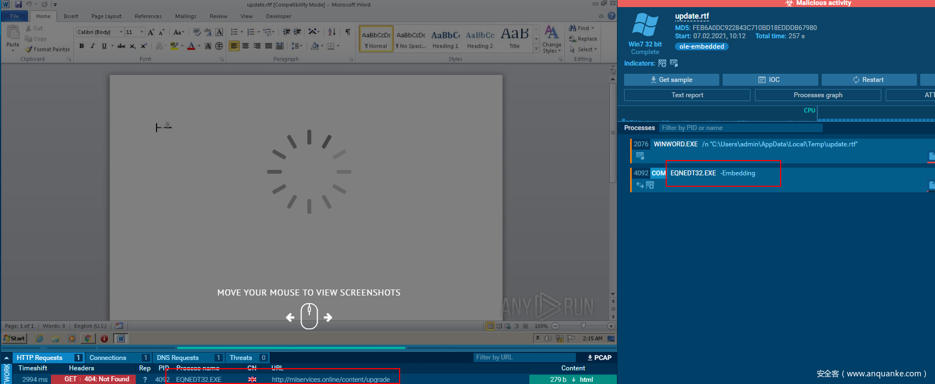Viewport: 935px width, 384px height.
Task: Open the Calibri font name dropdown
Action: 121,32
